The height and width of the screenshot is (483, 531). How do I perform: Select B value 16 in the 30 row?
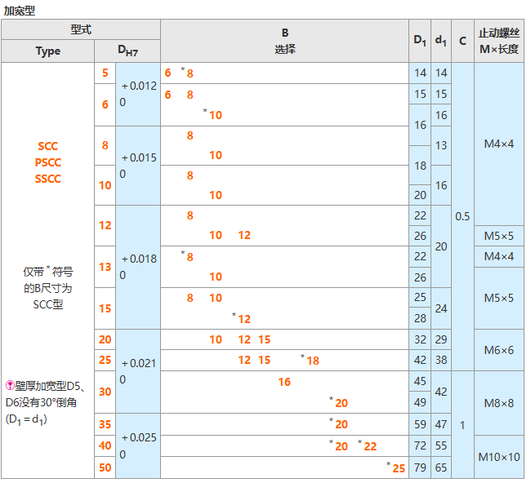(284, 382)
